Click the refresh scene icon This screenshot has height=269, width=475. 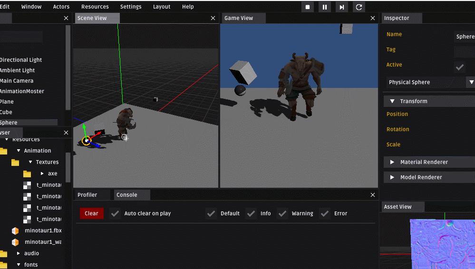pyautogui.click(x=359, y=7)
